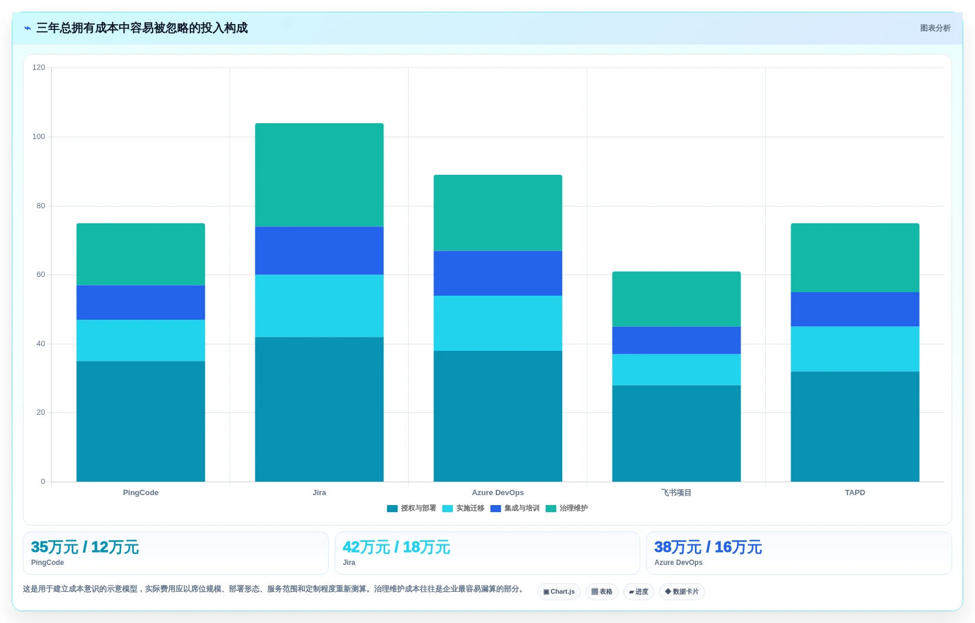The image size is (975, 623).
Task: Click the PingCode x-axis label under the chart
Action: [141, 493]
